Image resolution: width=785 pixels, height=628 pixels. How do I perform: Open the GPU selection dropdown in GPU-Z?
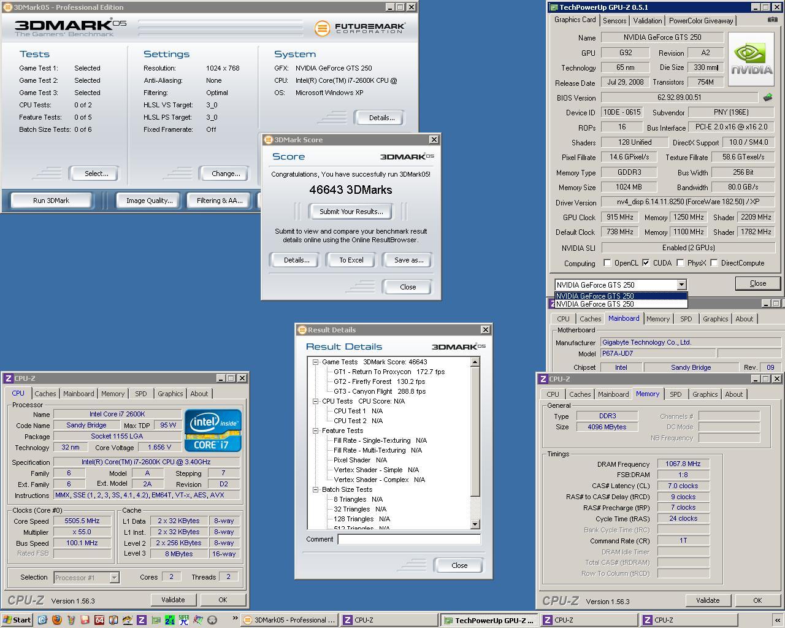tap(681, 285)
